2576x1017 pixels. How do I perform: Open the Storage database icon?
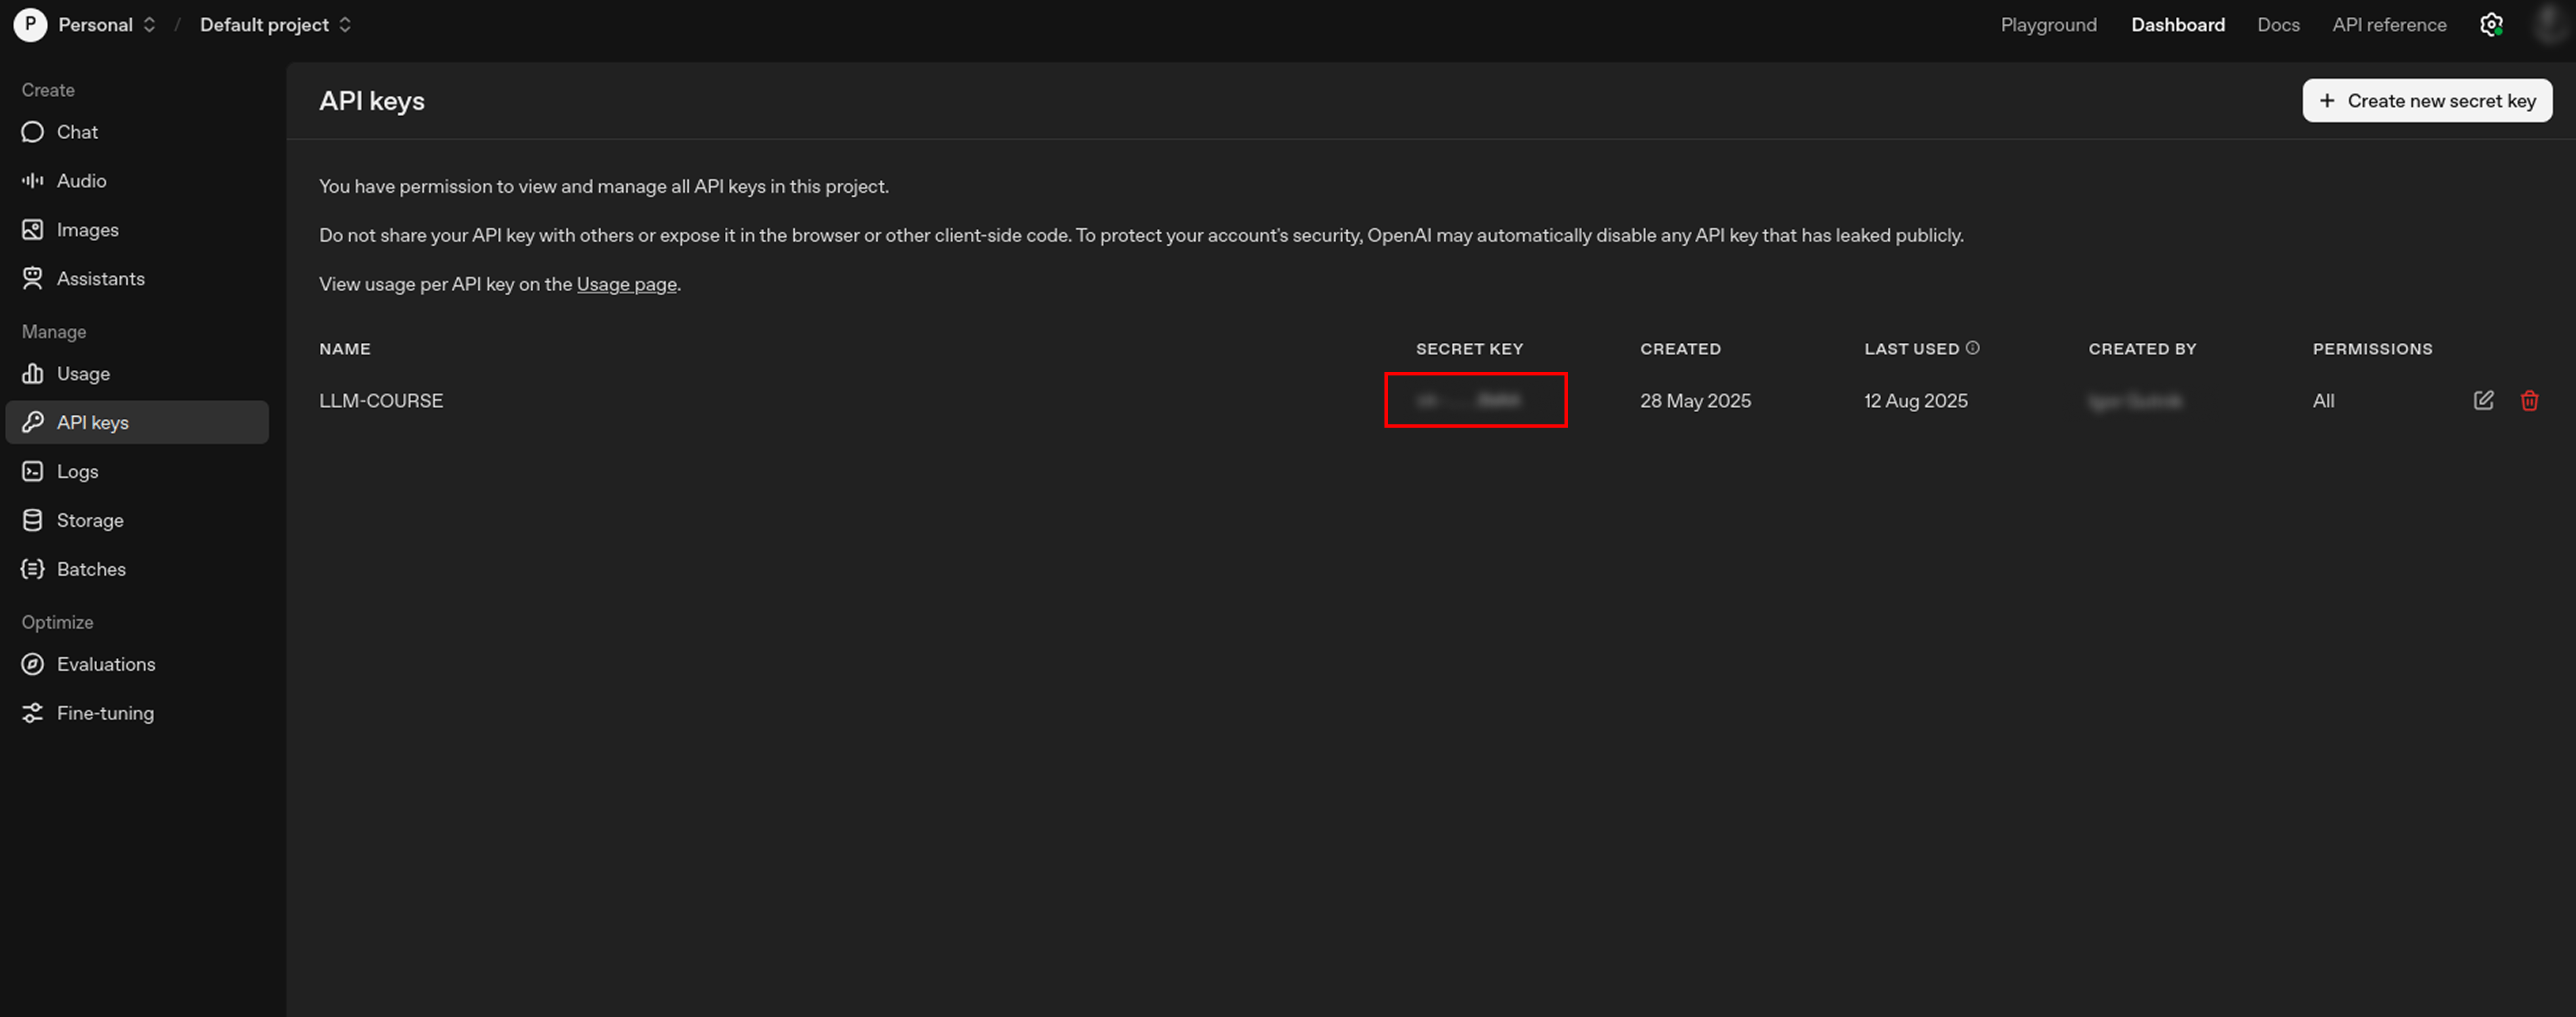tap(32, 521)
